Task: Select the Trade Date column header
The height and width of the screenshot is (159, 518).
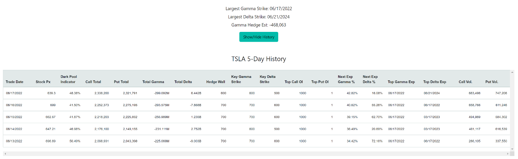Action: tap(15, 82)
